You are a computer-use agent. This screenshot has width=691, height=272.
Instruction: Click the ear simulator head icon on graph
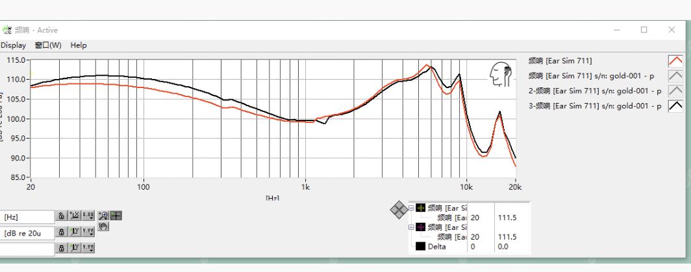coord(500,74)
